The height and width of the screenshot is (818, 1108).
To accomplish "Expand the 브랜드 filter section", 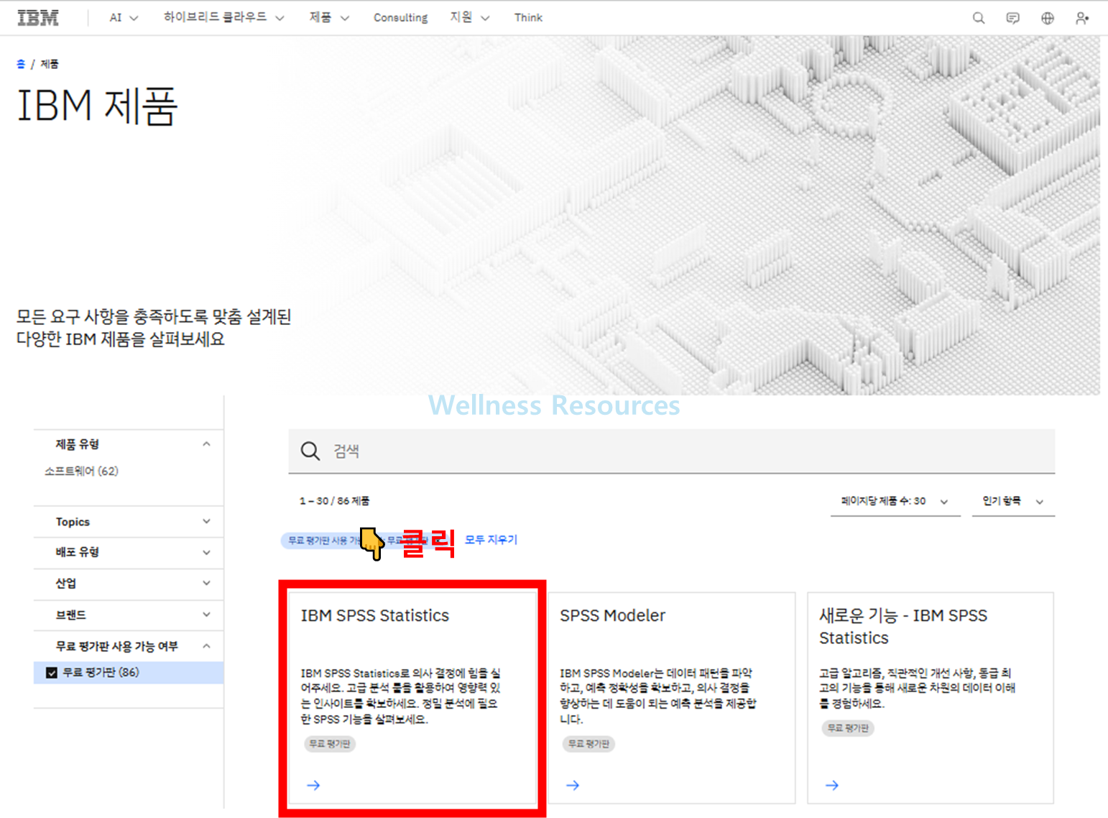I will (129, 615).
